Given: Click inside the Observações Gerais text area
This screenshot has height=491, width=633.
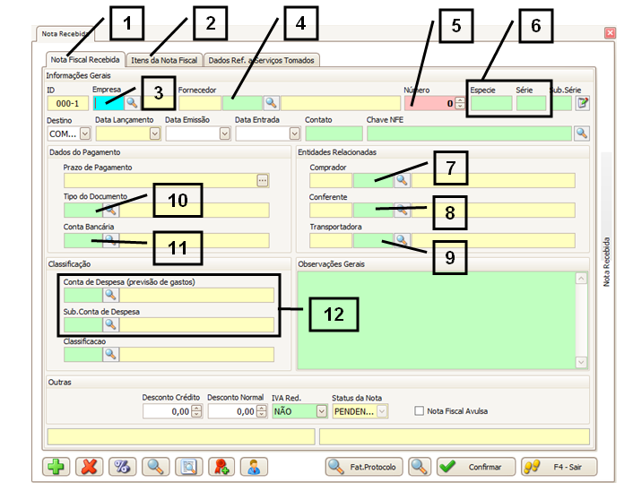Looking at the screenshot, I should tap(435, 318).
